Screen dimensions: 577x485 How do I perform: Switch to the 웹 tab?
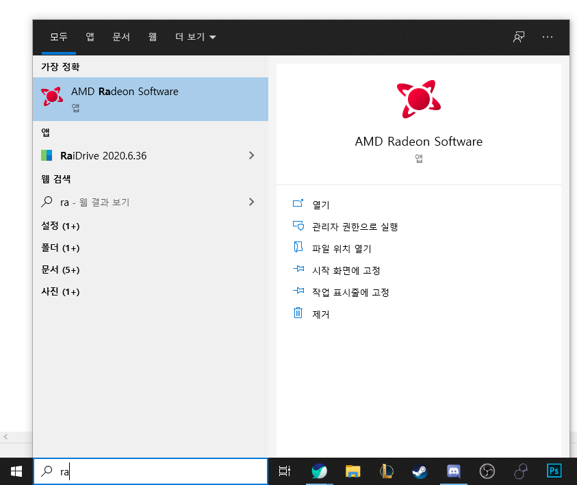click(x=153, y=37)
